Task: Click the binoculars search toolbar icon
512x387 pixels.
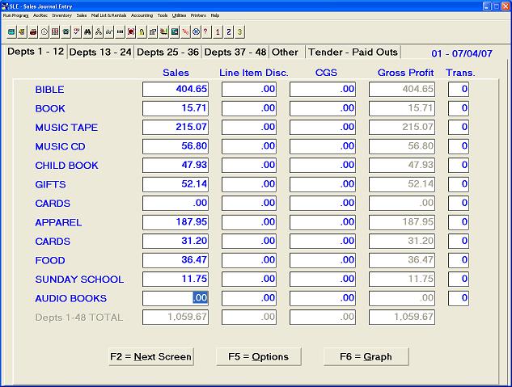Action: (x=87, y=32)
